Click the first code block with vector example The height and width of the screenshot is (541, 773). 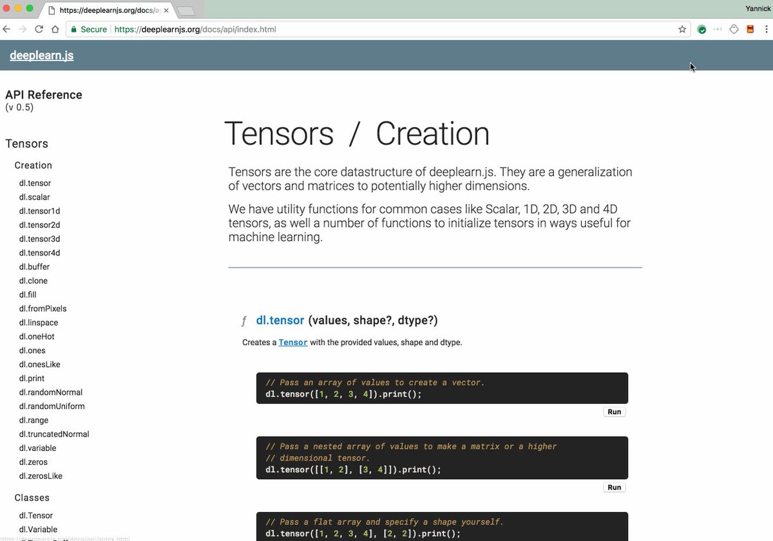point(442,388)
